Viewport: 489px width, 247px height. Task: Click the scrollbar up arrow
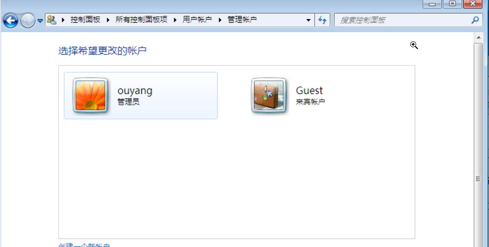pyautogui.click(x=478, y=38)
